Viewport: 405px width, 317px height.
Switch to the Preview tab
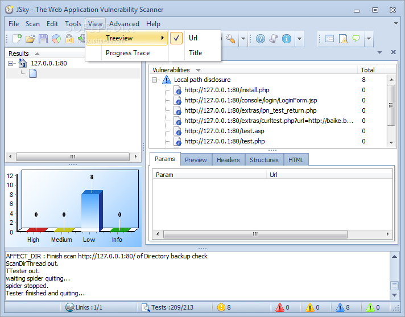pyautogui.click(x=196, y=160)
